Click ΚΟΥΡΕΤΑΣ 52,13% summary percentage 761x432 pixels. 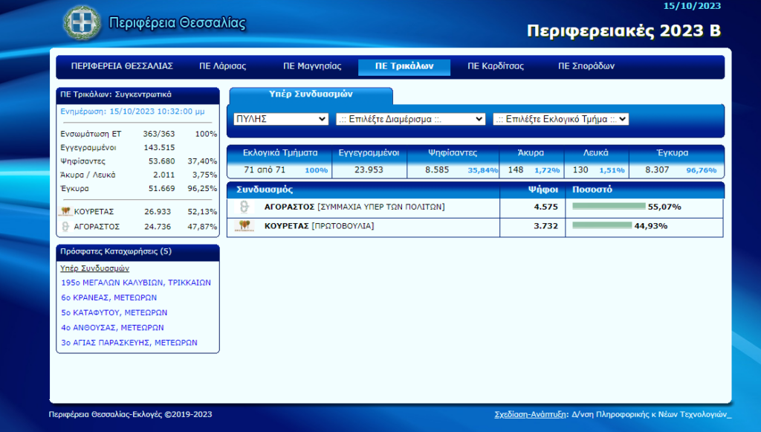[x=202, y=212]
